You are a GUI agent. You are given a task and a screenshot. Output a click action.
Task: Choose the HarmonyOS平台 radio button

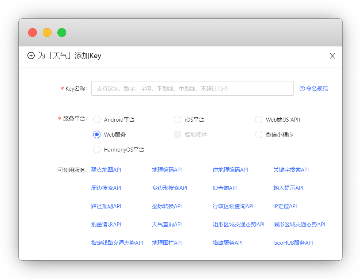click(97, 149)
